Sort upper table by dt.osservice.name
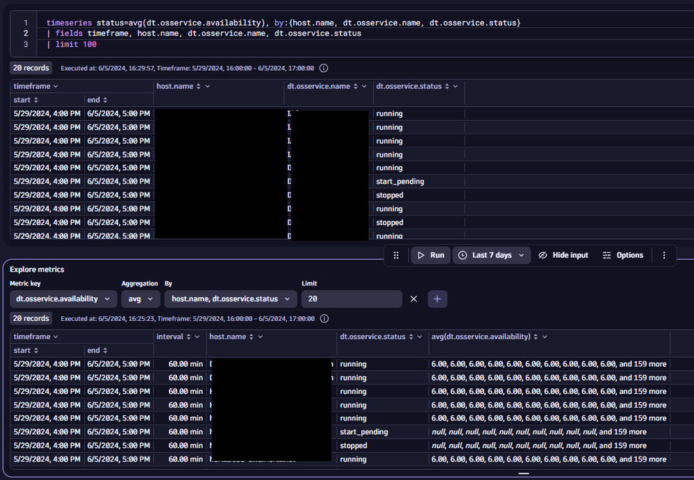This screenshot has width=694, height=480. pyautogui.click(x=355, y=86)
